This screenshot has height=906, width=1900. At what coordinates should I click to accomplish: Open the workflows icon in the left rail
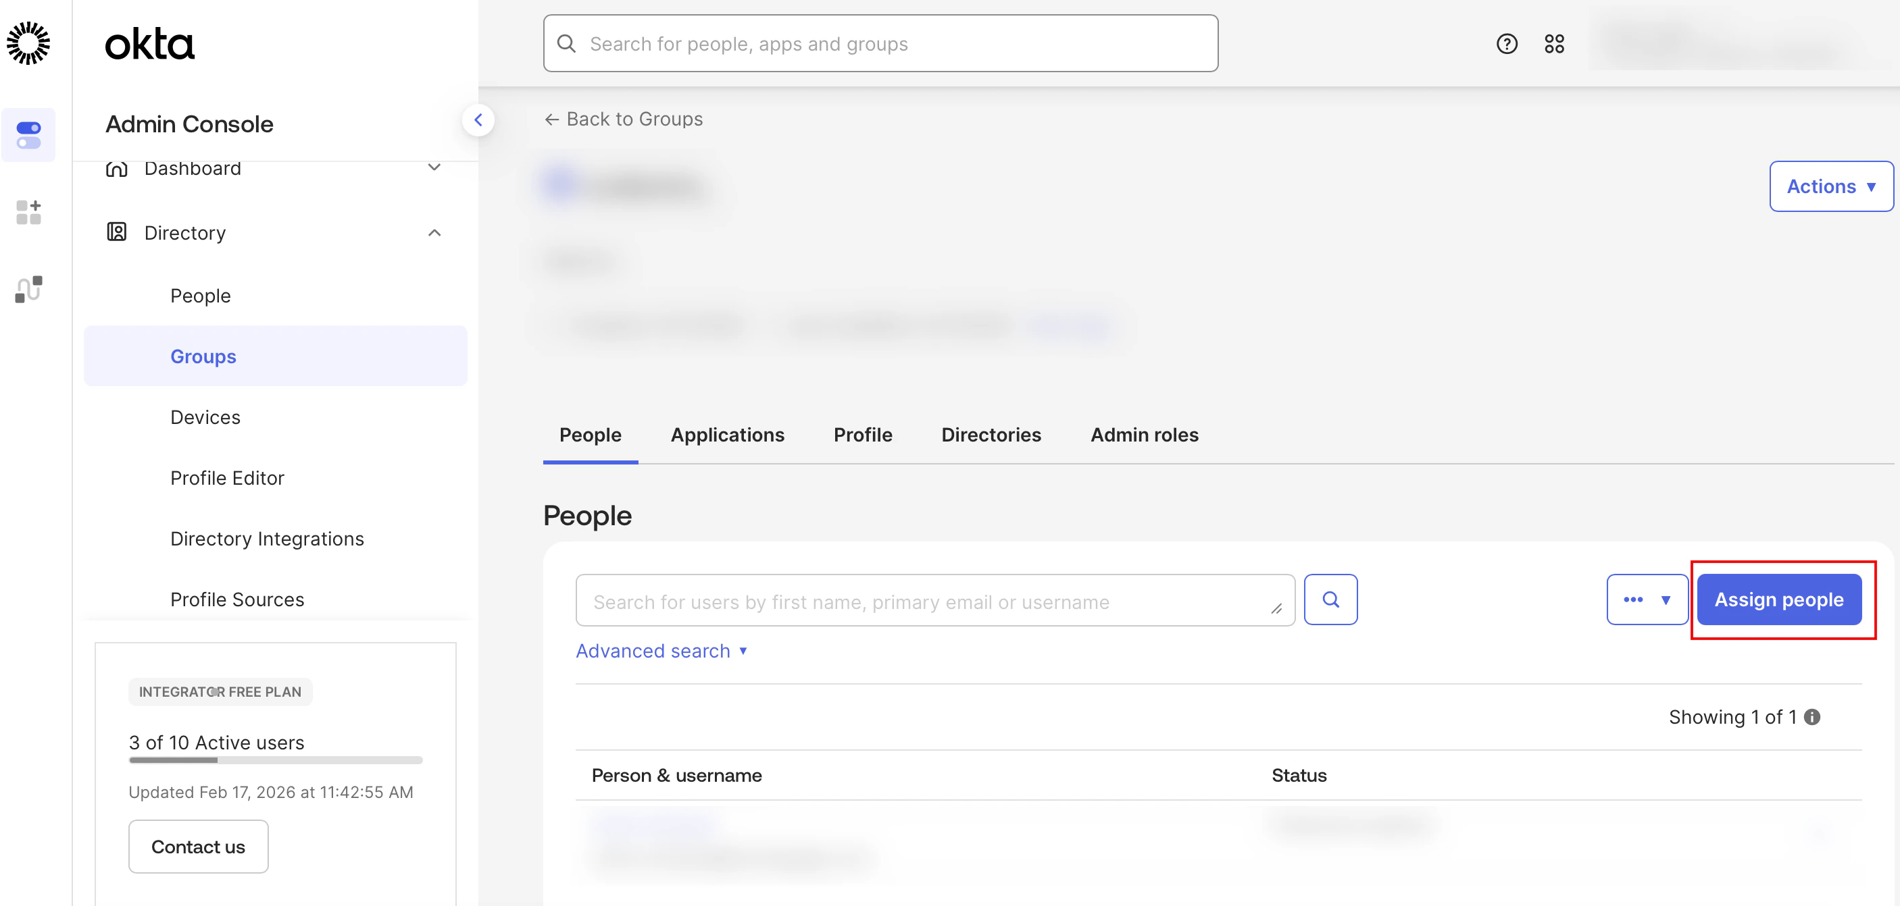[28, 289]
